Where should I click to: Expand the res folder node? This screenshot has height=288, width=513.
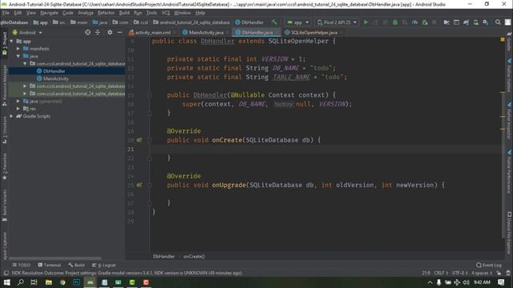pyautogui.click(x=18, y=109)
